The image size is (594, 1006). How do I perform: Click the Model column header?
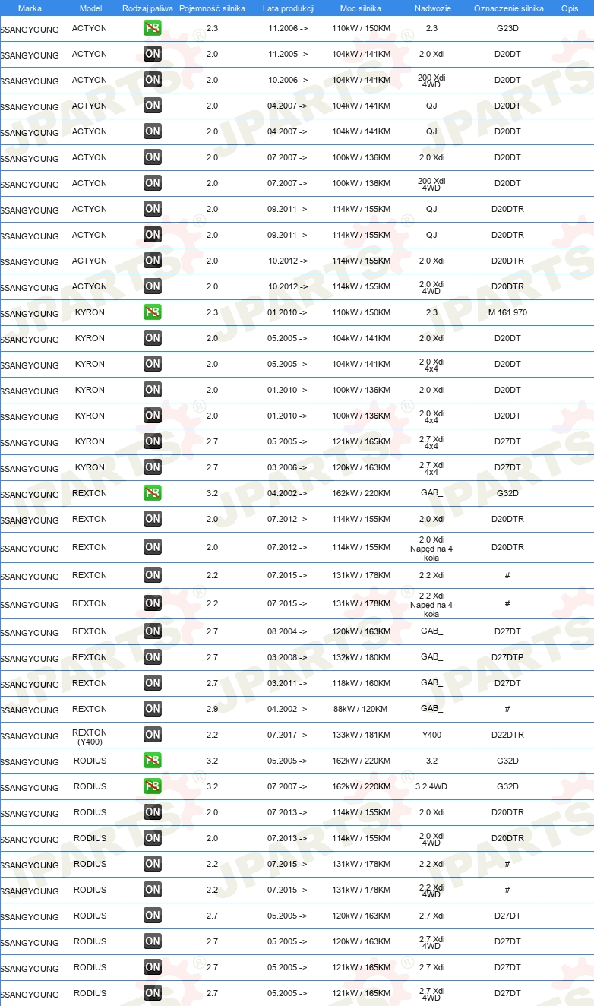click(x=90, y=8)
